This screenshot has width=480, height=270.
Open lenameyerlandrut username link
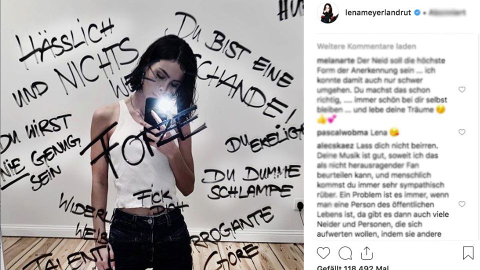378,13
